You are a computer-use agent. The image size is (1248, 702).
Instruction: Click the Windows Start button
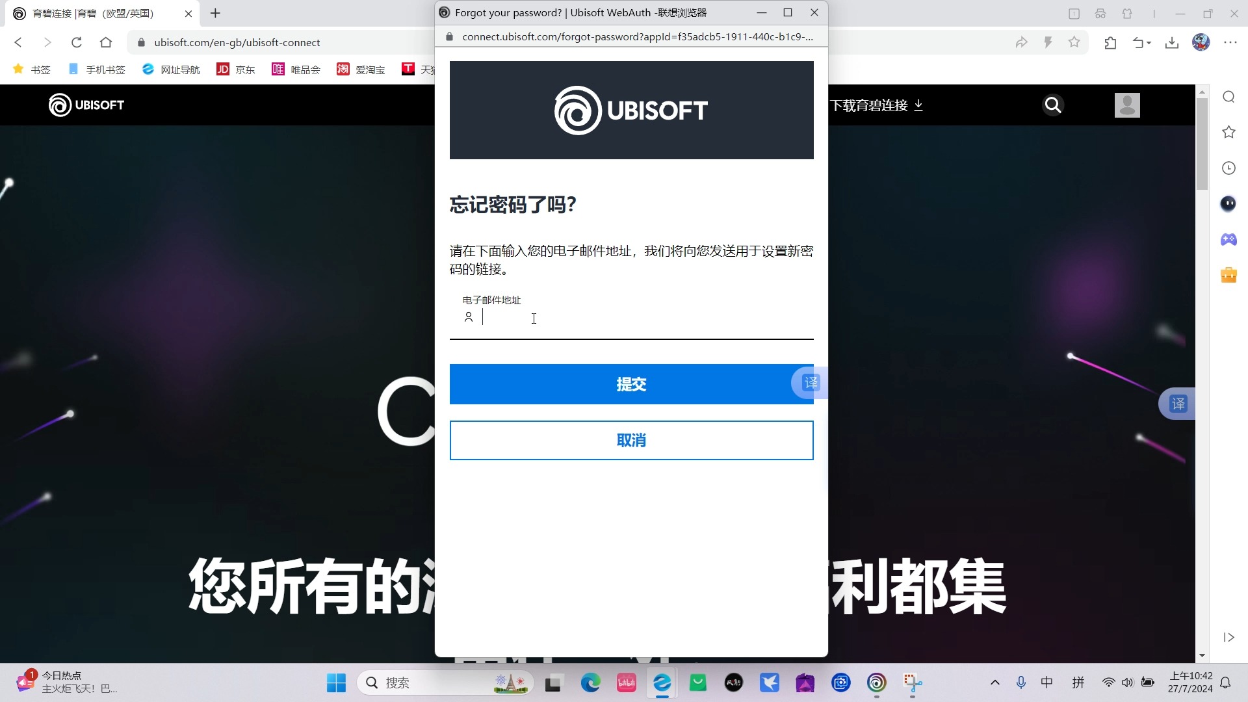click(x=336, y=682)
